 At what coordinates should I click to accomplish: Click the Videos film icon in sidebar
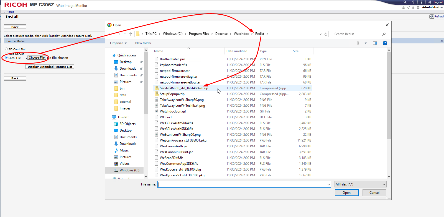pyautogui.click(x=116, y=164)
